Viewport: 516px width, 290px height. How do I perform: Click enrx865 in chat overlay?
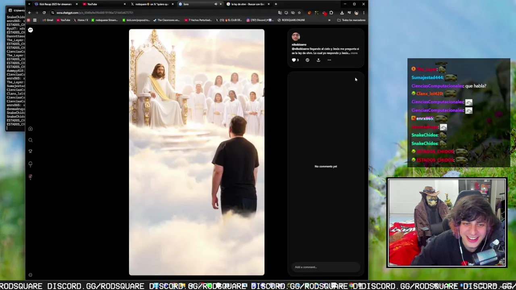tap(425, 118)
